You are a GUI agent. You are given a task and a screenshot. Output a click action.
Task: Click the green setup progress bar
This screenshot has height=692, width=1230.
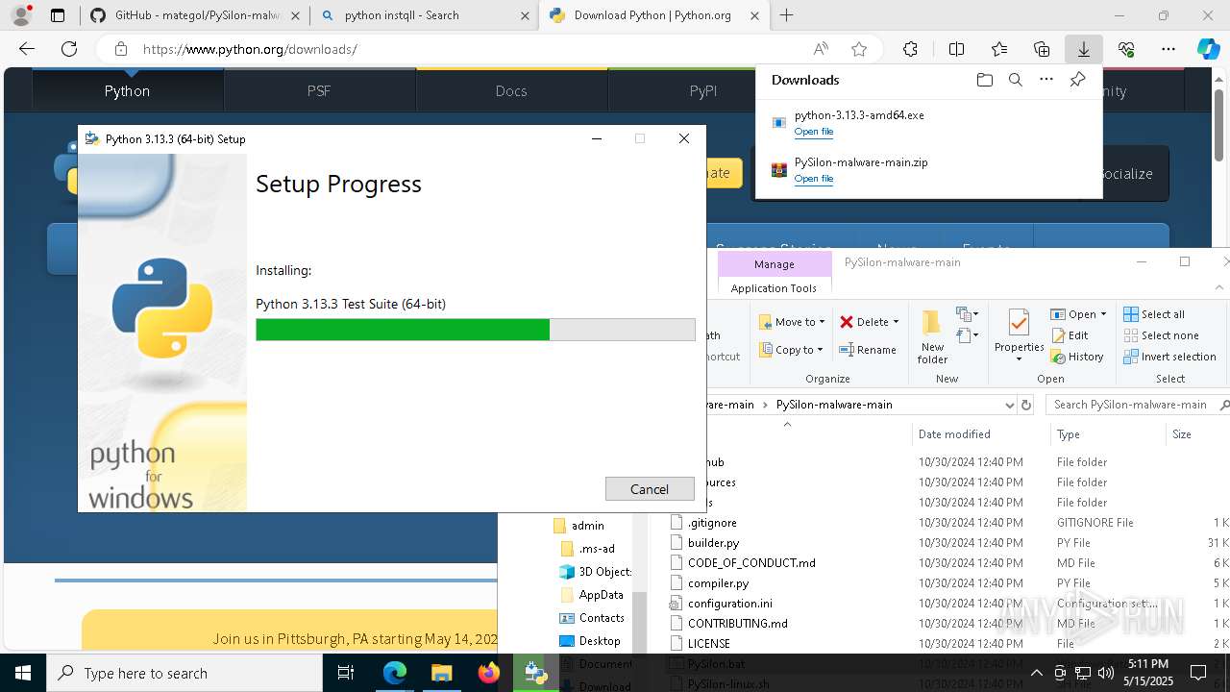click(x=476, y=330)
